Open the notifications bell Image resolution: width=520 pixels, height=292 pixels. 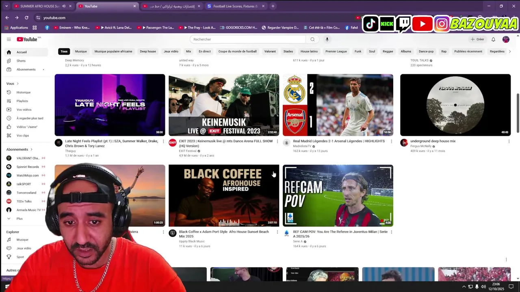coord(493,39)
